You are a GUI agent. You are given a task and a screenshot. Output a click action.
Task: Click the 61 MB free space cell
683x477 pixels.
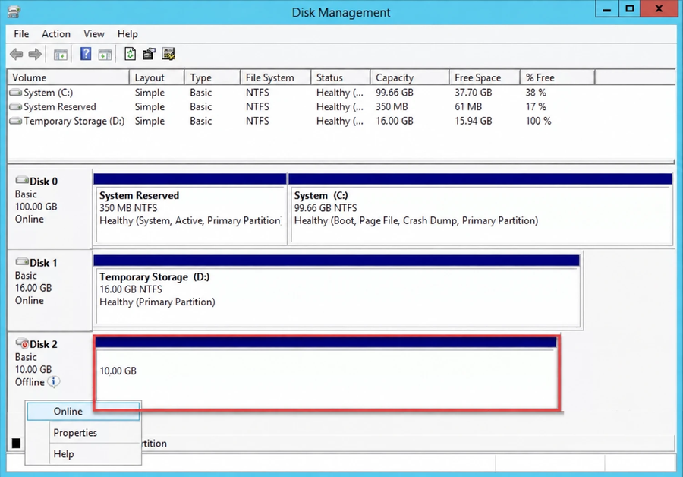[x=468, y=106]
